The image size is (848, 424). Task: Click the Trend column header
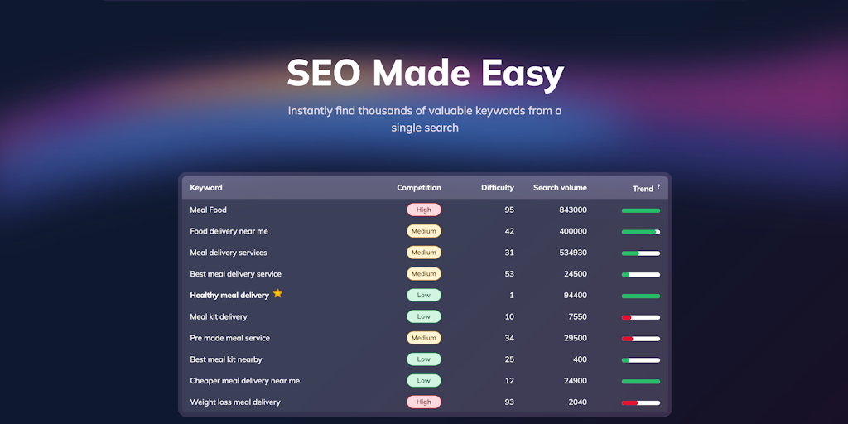tap(643, 189)
